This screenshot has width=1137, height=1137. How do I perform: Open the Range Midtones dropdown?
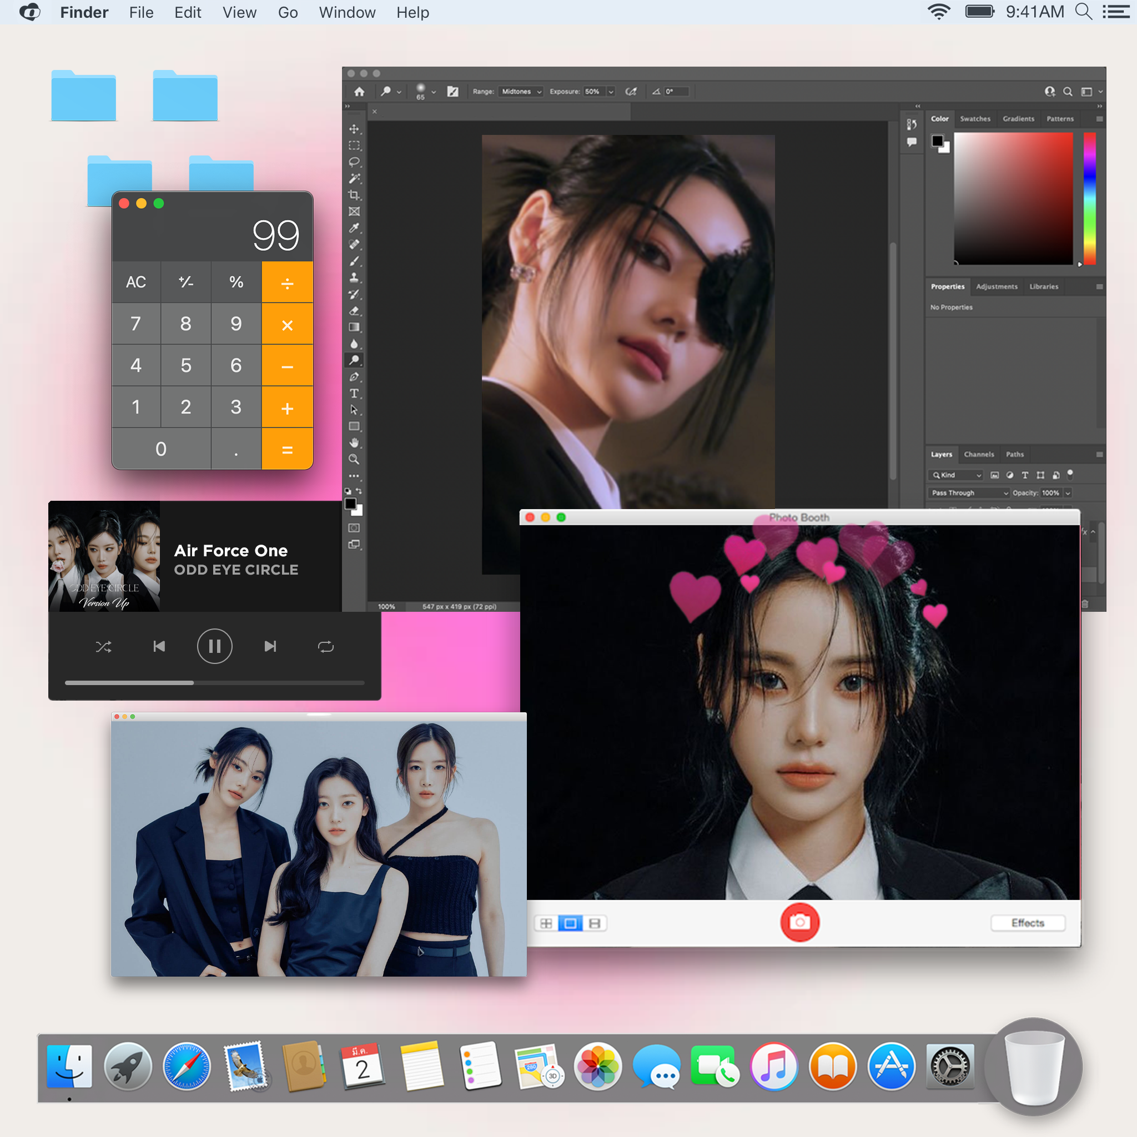pyautogui.click(x=521, y=91)
